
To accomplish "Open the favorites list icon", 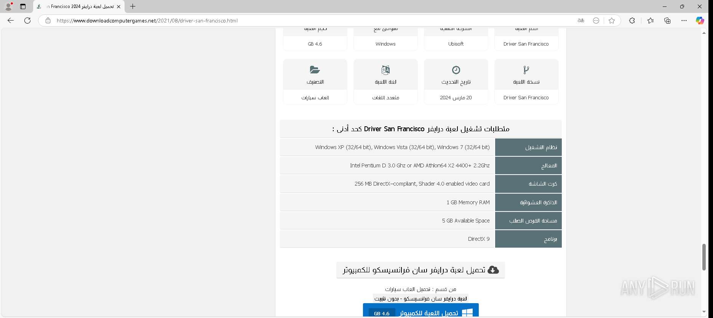I will 651,21.
